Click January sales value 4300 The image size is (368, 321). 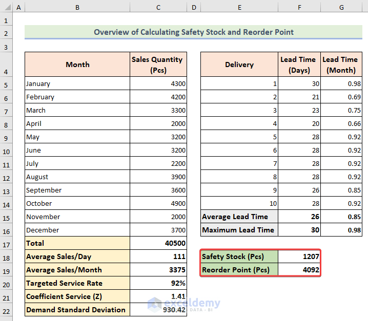(x=158, y=83)
